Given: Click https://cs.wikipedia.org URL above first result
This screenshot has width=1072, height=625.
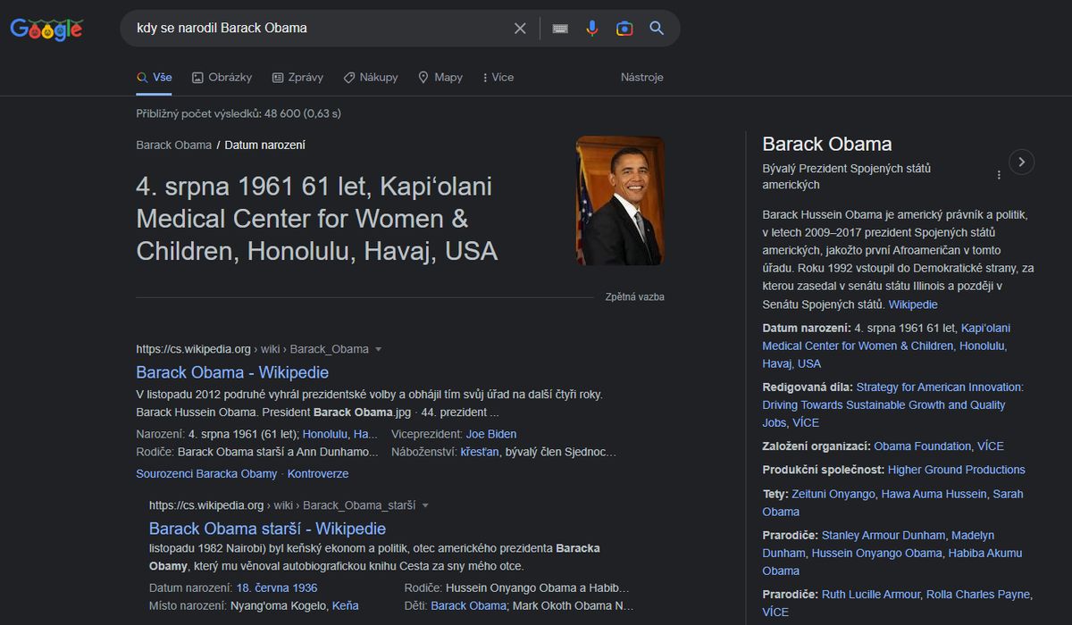Looking at the screenshot, I should point(193,349).
